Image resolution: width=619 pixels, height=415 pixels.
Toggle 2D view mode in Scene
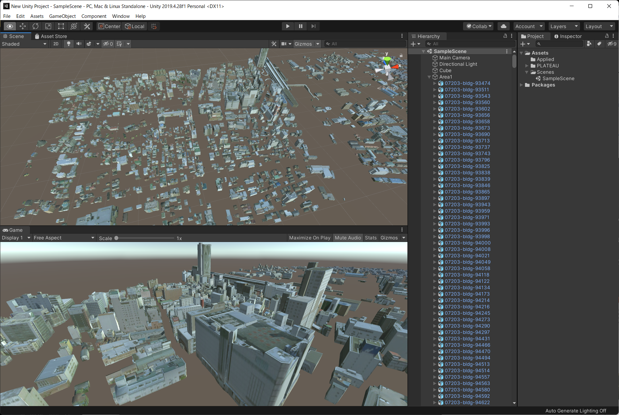click(56, 44)
